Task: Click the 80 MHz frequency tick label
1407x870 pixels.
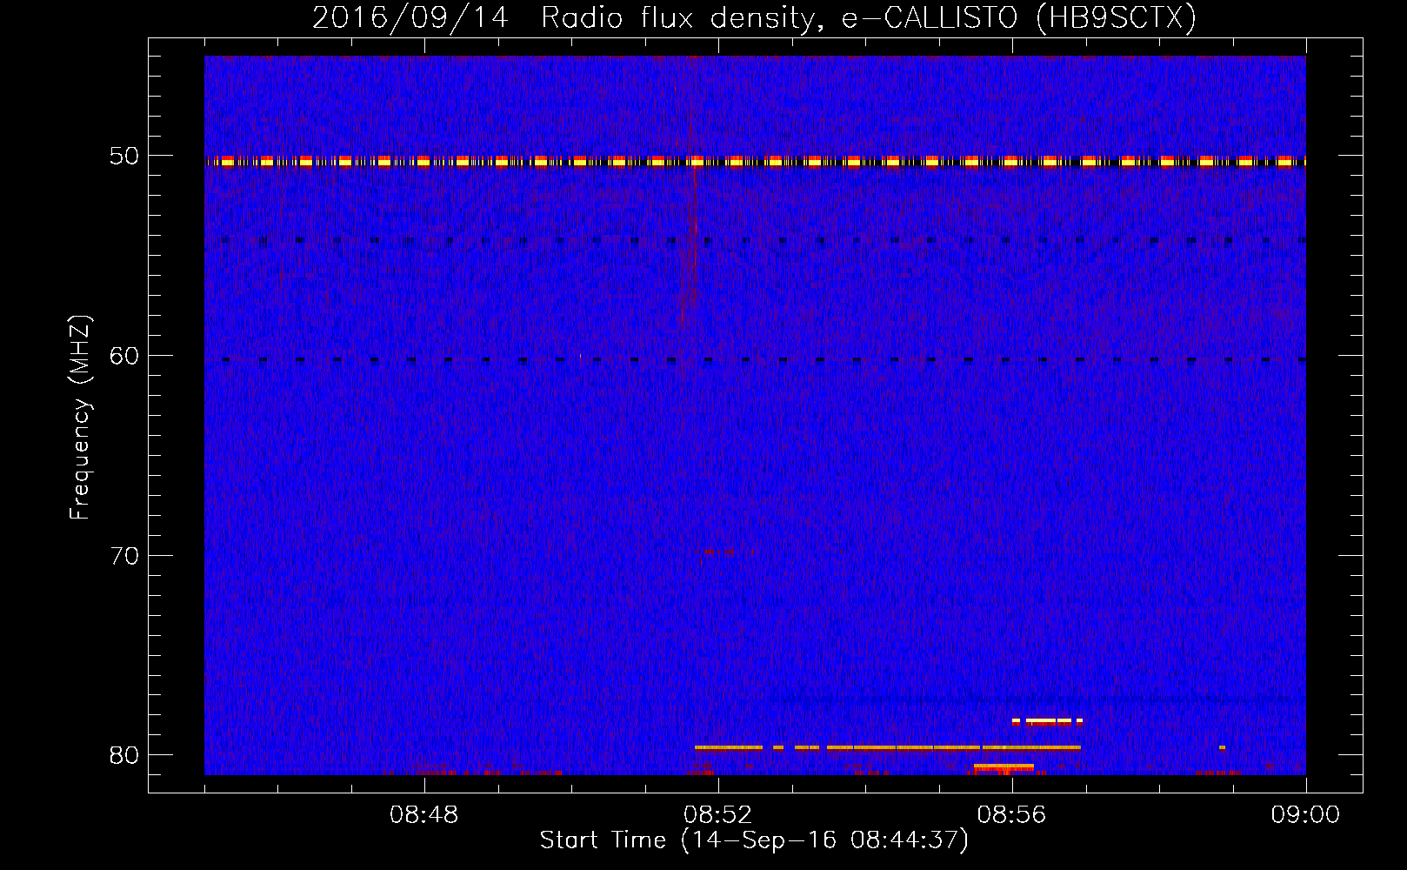Action: click(x=124, y=755)
